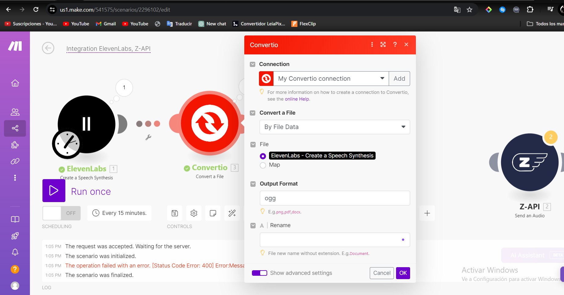Open the Notifications bell icon
564x295 pixels.
pos(15,252)
